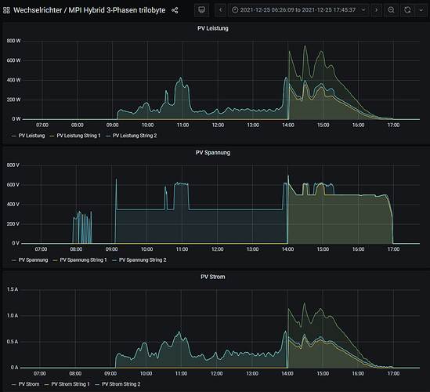Open the Wechselrichter folder link

pyautogui.click(x=38, y=10)
